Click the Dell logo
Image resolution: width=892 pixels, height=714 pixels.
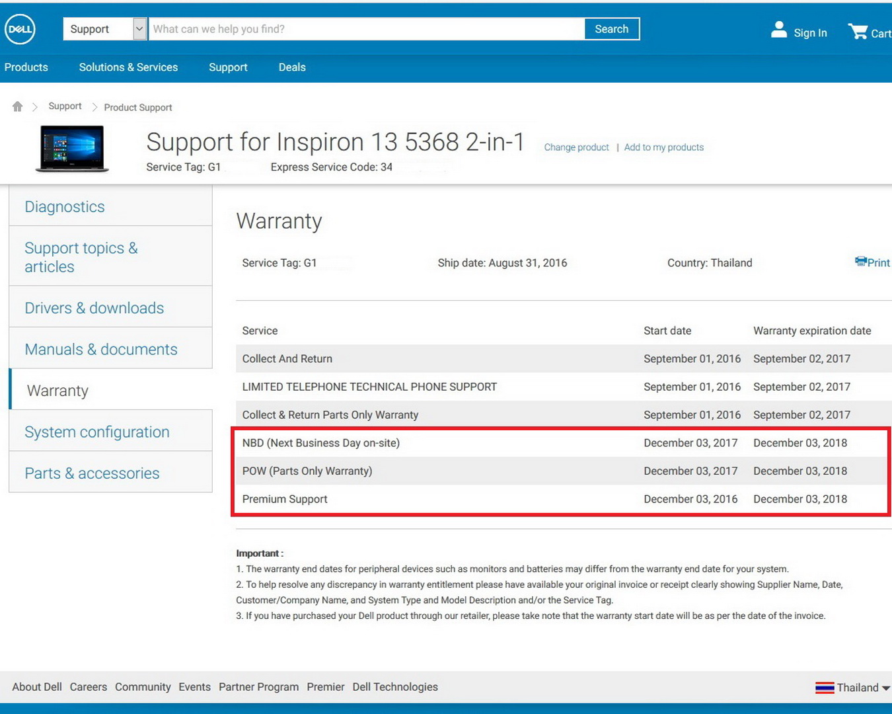pyautogui.click(x=20, y=29)
